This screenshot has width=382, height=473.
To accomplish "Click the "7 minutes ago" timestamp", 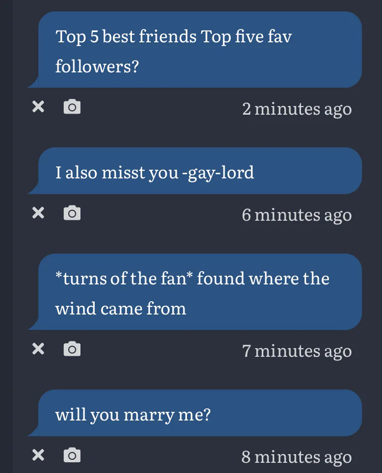I will [x=296, y=351].
